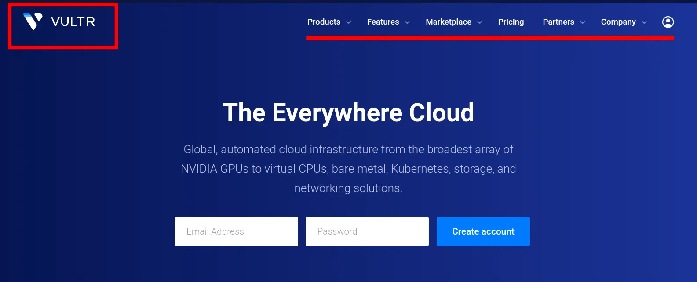Focus the Password field
697x282 pixels.
coord(367,231)
